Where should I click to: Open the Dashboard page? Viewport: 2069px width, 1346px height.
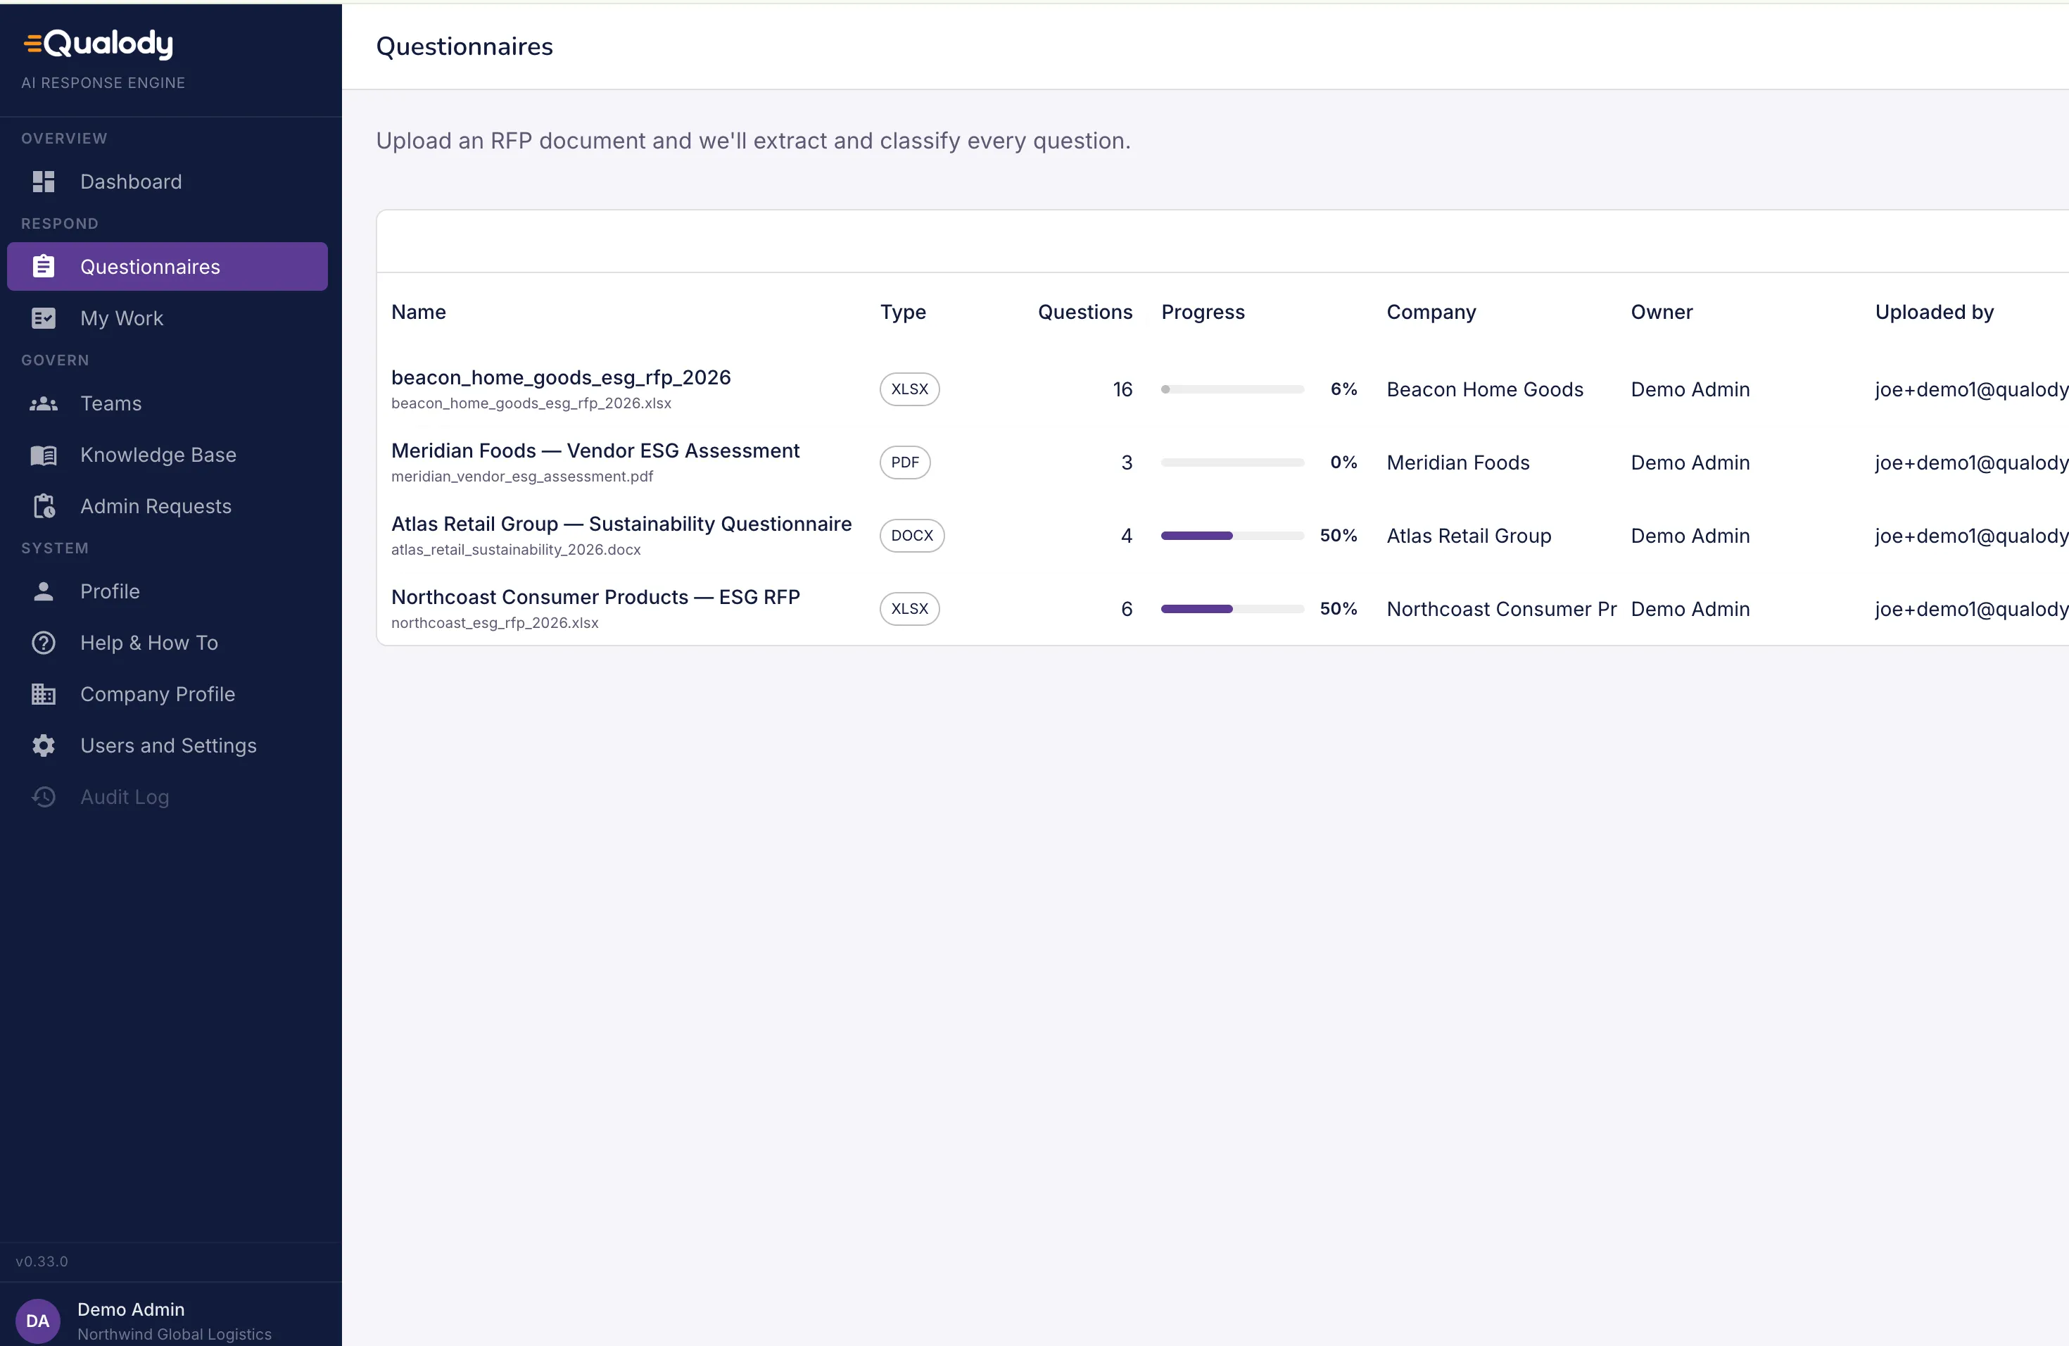167,182
